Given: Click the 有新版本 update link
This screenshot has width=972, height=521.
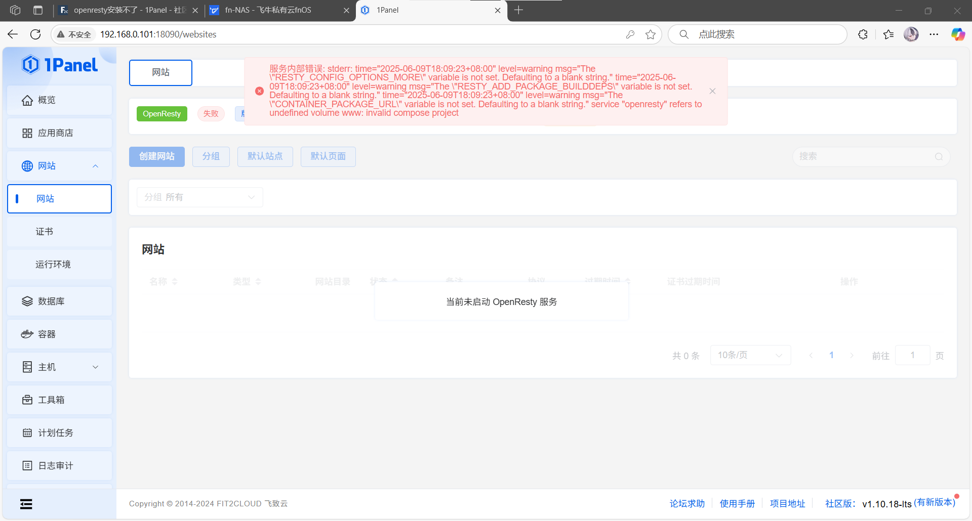Looking at the screenshot, I should [x=935, y=502].
